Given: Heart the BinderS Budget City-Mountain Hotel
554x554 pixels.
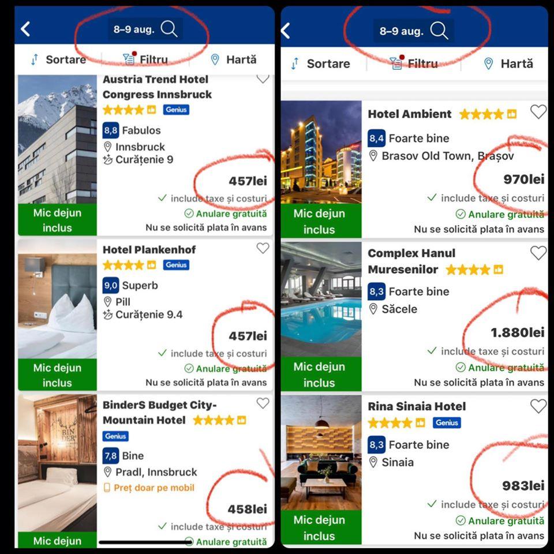Looking at the screenshot, I should (263, 403).
